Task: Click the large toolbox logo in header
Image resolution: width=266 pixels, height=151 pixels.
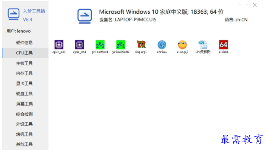Action: click(85, 16)
